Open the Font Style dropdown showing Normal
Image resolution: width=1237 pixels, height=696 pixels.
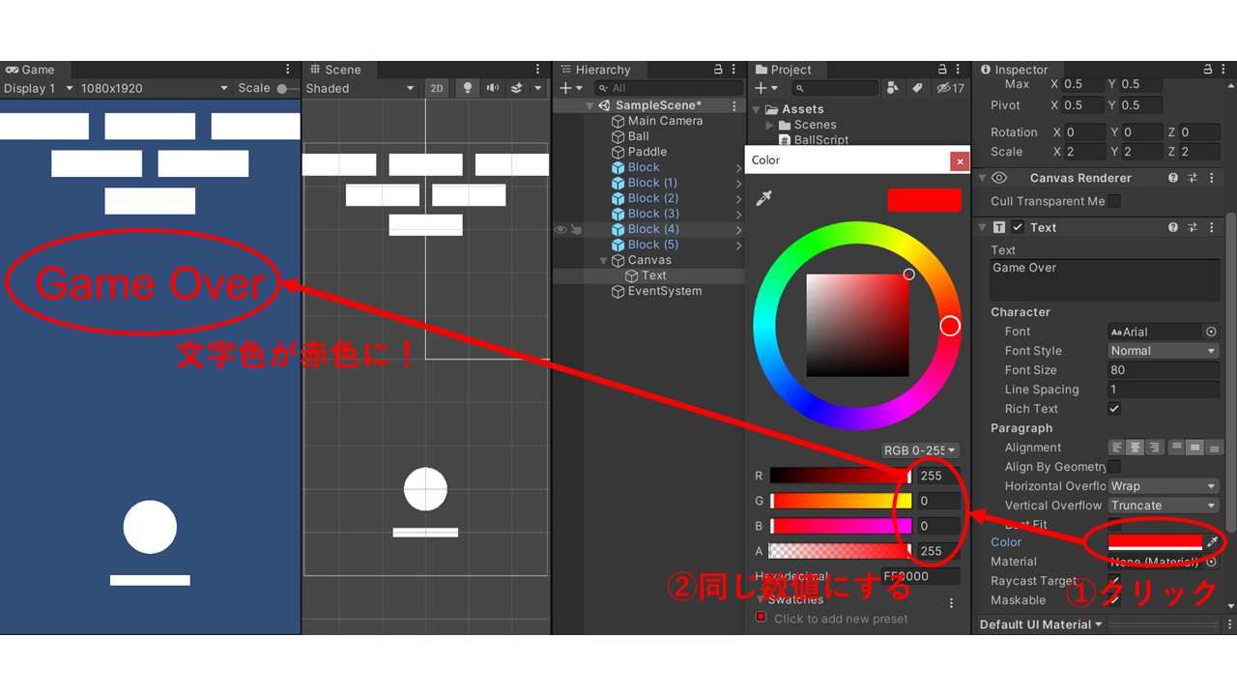[1163, 351]
